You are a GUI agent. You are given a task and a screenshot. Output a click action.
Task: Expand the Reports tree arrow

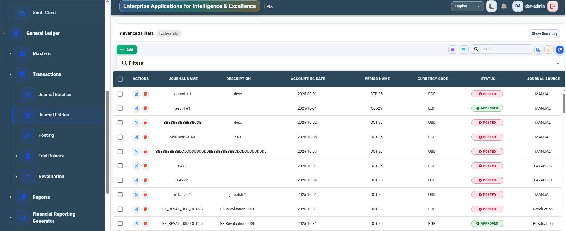pos(10,197)
